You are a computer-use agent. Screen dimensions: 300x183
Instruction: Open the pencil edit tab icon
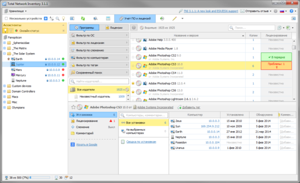tap(174, 18)
